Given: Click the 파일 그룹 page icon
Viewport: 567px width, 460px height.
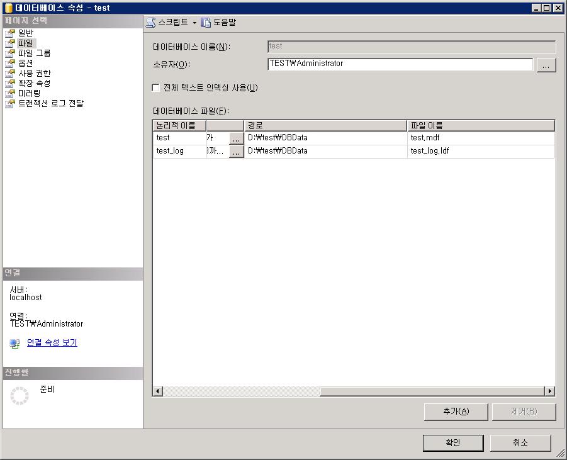Looking at the screenshot, I should [10, 53].
